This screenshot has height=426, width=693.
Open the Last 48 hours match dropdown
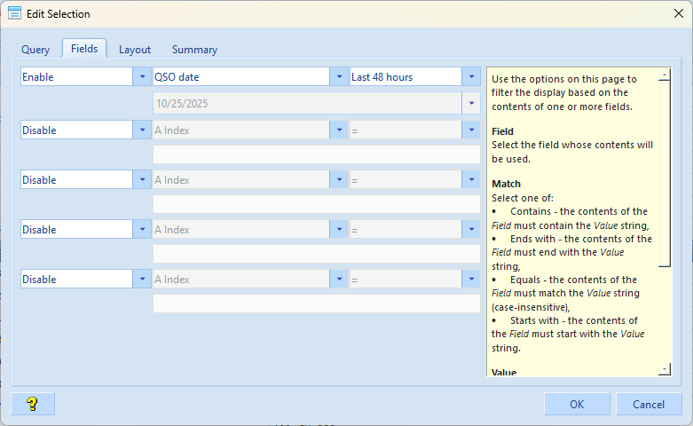(471, 77)
